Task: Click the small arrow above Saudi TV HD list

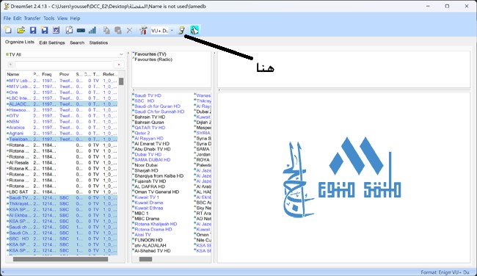Action: (x=134, y=90)
